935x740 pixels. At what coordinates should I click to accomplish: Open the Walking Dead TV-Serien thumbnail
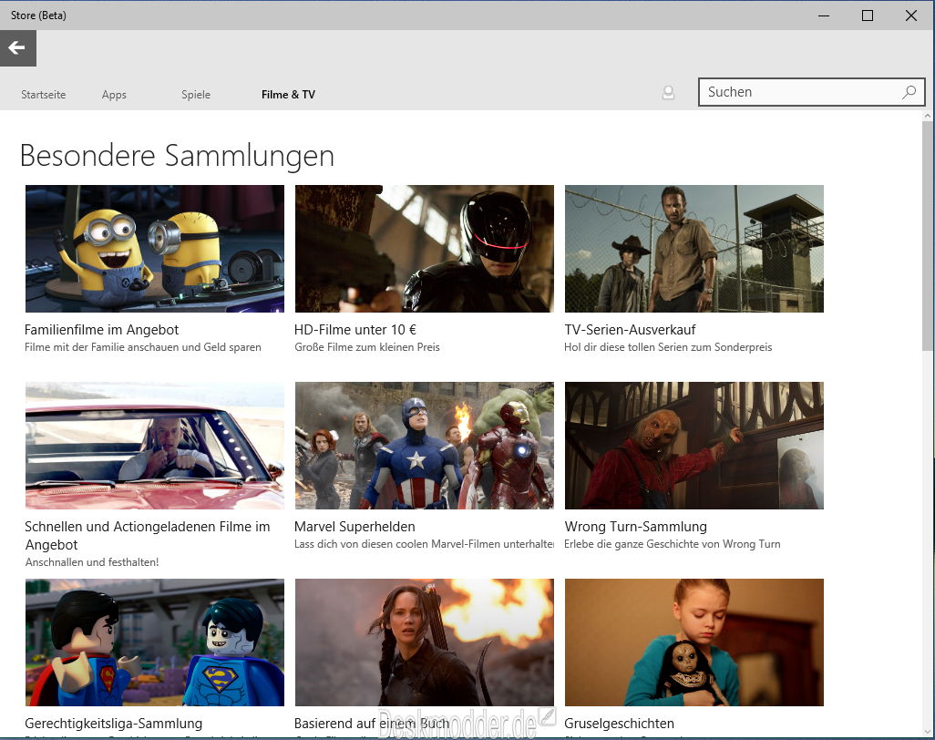click(x=694, y=249)
